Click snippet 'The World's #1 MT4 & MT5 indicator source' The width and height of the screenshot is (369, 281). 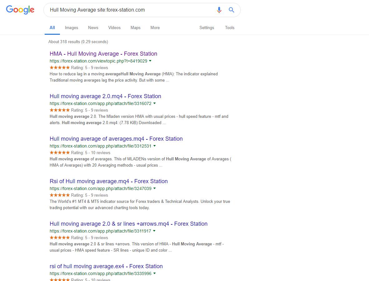pyautogui.click(x=140, y=204)
